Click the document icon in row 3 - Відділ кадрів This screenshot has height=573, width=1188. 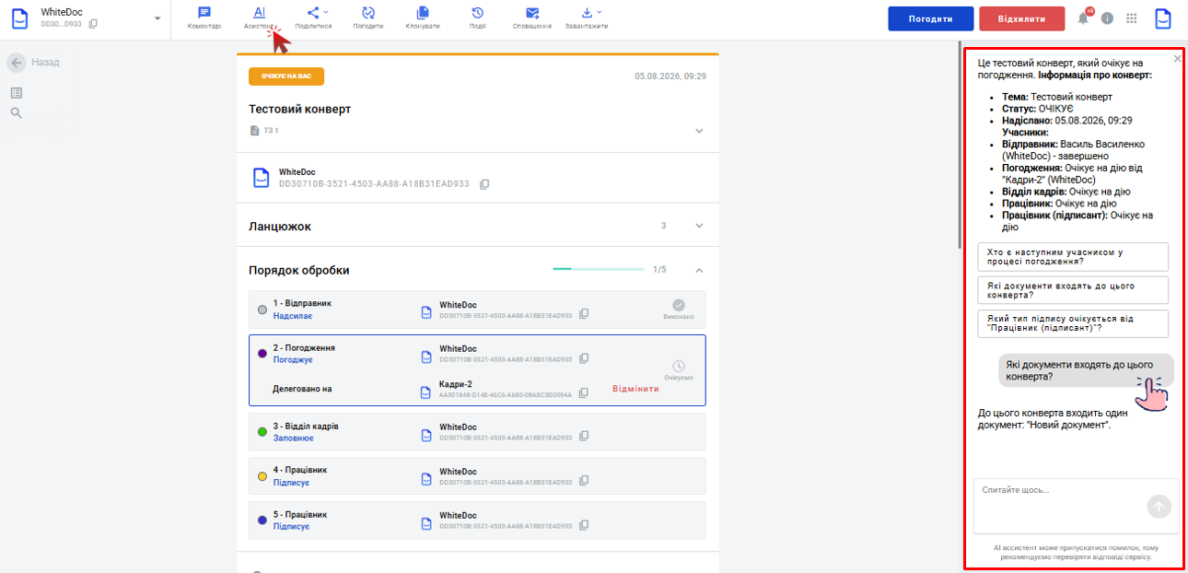point(425,434)
